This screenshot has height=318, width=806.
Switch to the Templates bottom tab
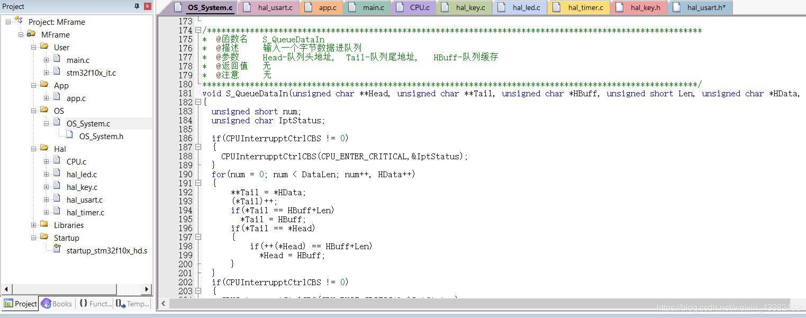pos(133,304)
